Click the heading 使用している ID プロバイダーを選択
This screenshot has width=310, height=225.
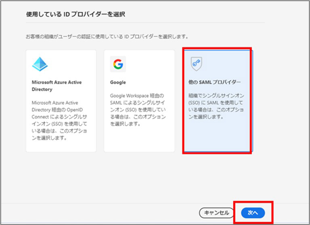click(x=75, y=14)
